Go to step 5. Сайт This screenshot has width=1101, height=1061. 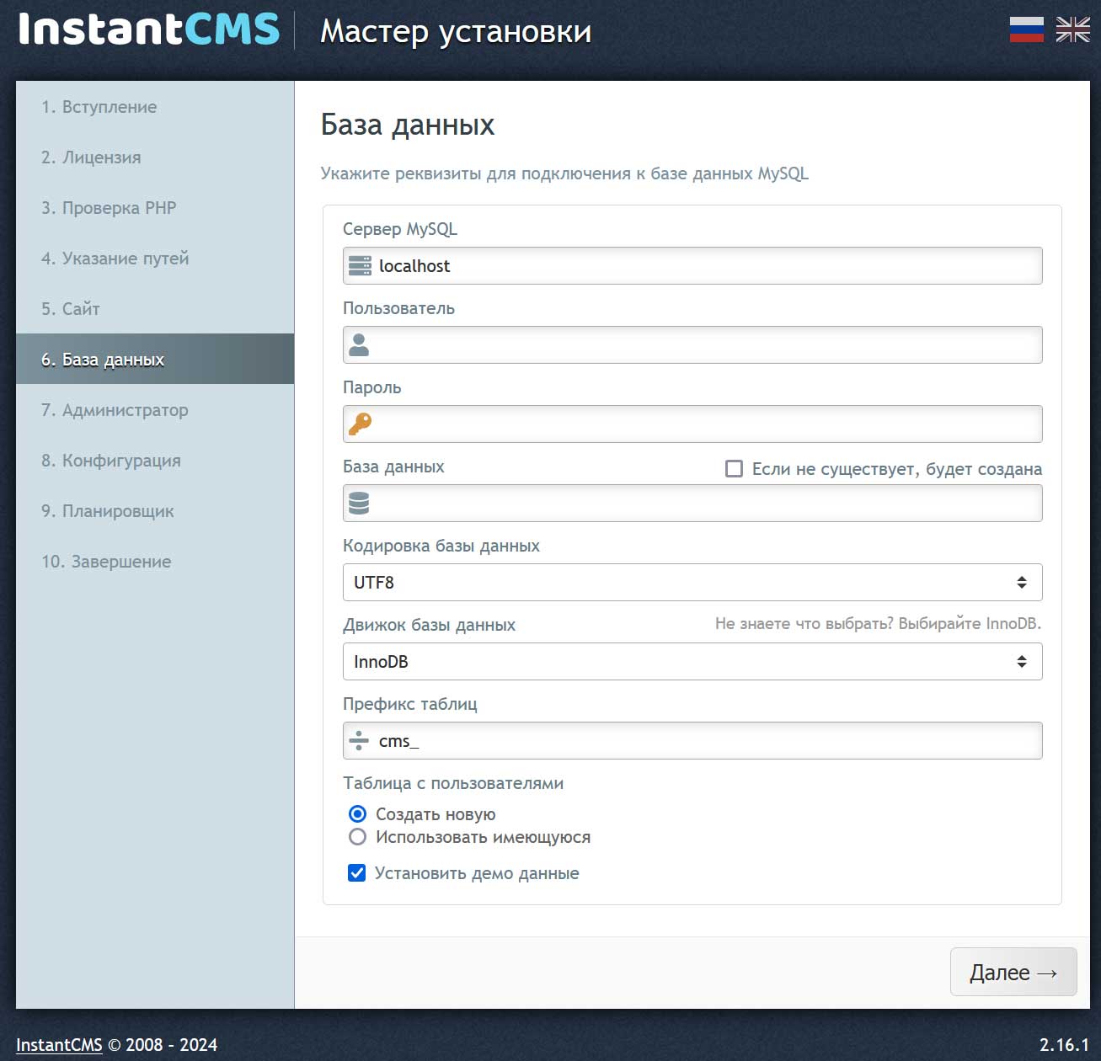(x=155, y=309)
